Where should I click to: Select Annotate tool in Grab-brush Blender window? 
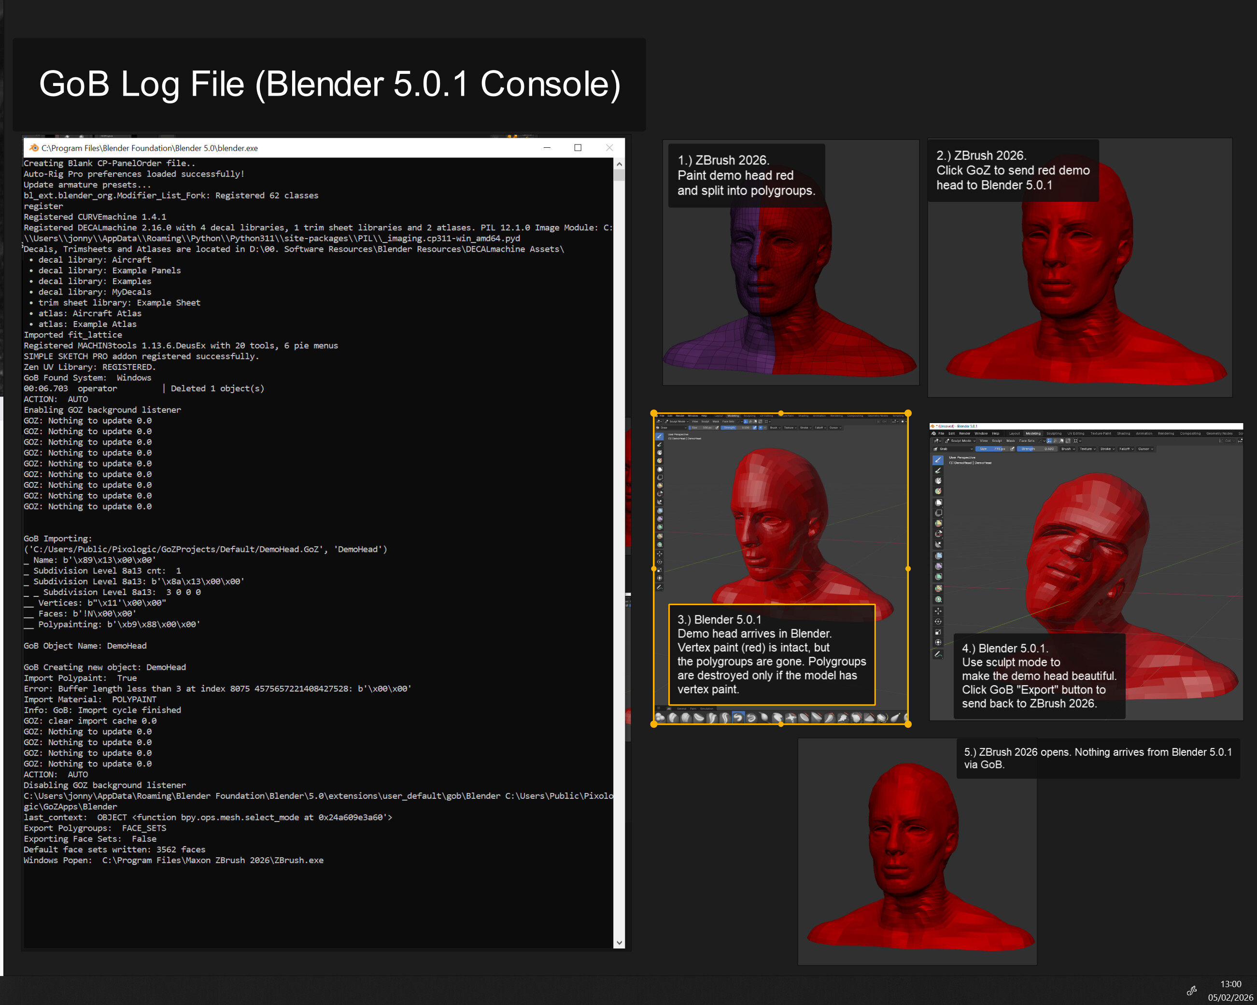point(939,654)
